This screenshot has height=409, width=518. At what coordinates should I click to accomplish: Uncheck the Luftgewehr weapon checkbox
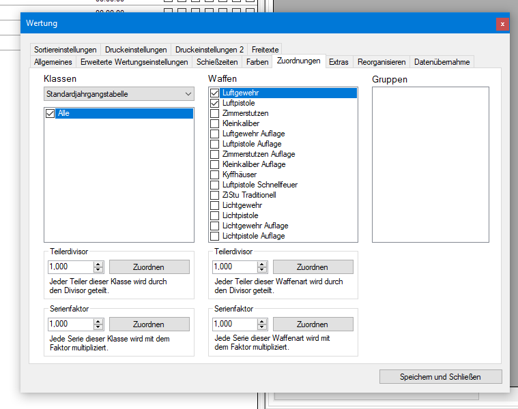(215, 93)
